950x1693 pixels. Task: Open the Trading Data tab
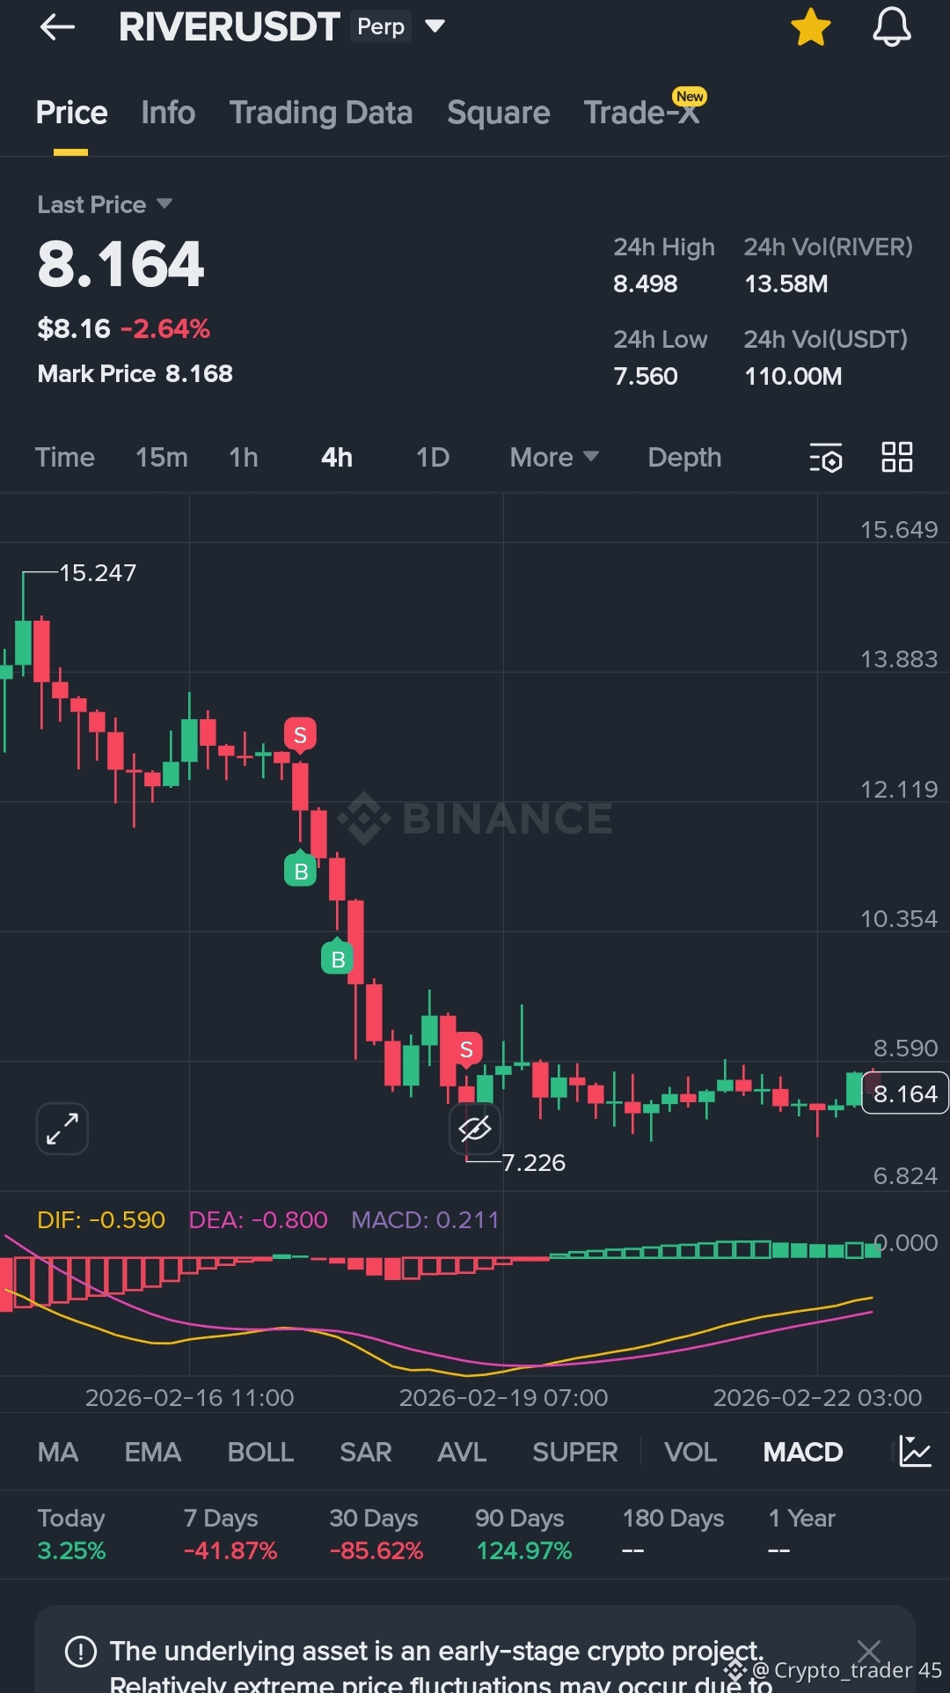point(321,113)
